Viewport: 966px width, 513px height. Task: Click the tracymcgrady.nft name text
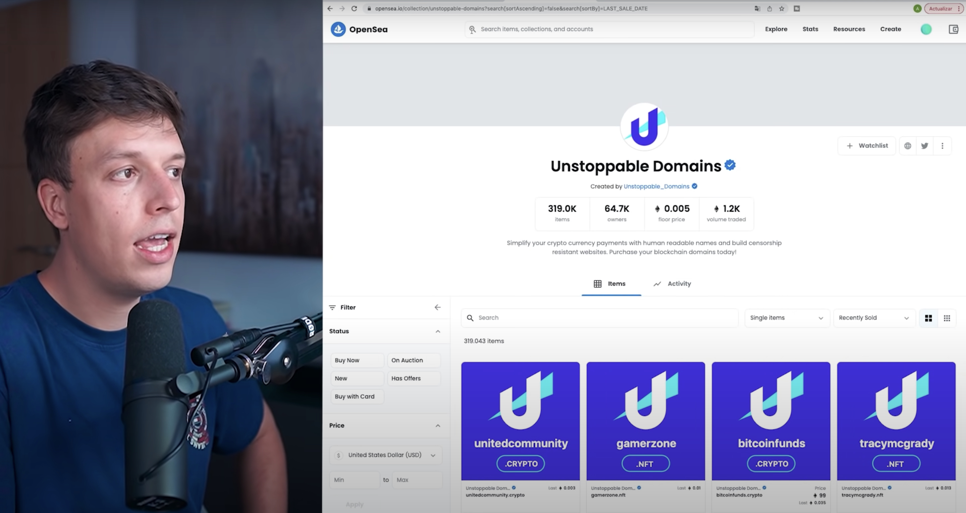coord(862,495)
